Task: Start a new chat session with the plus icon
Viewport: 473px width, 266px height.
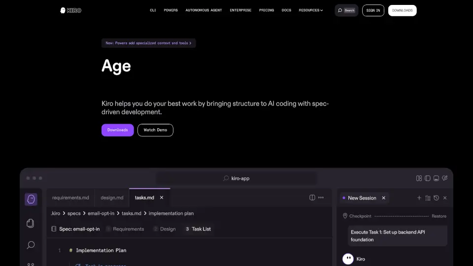Action: (419, 198)
